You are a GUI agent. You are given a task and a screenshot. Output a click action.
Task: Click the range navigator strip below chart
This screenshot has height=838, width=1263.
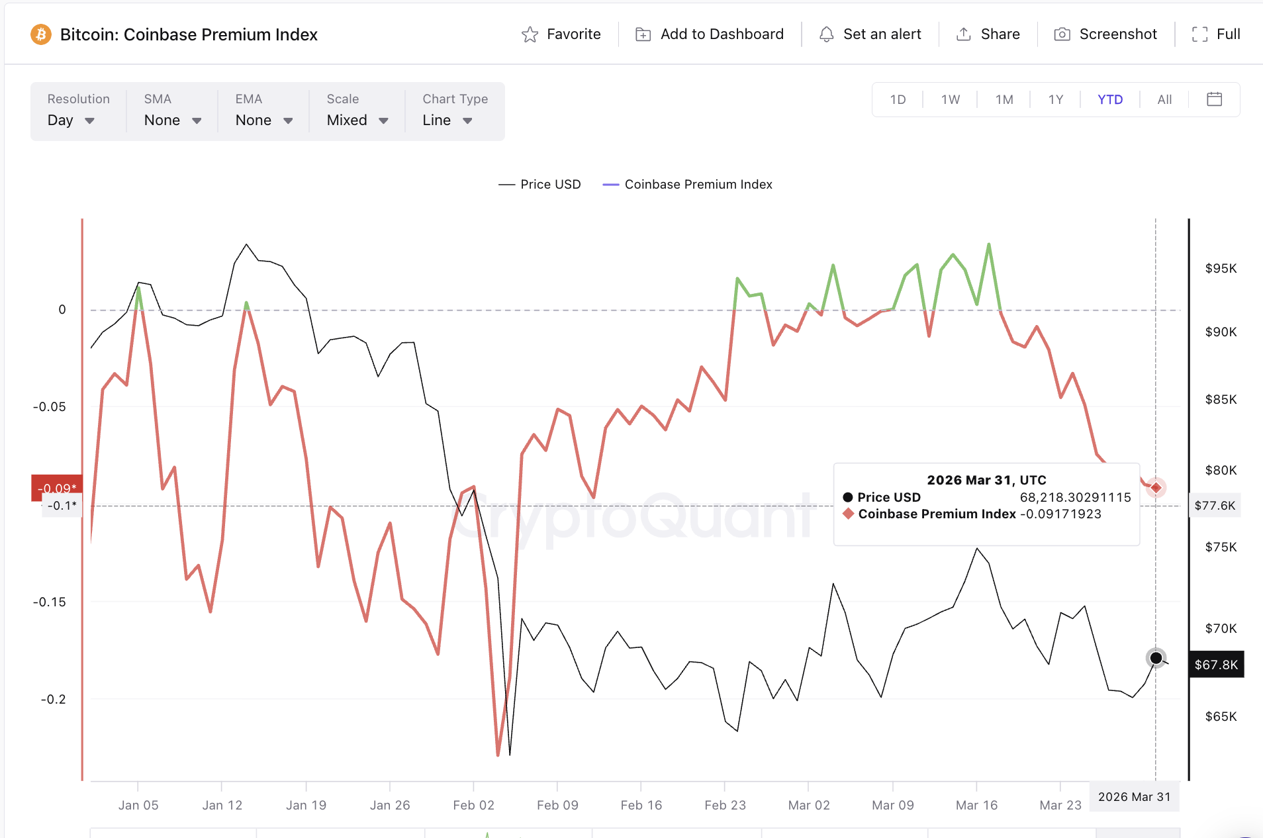pyautogui.click(x=634, y=833)
